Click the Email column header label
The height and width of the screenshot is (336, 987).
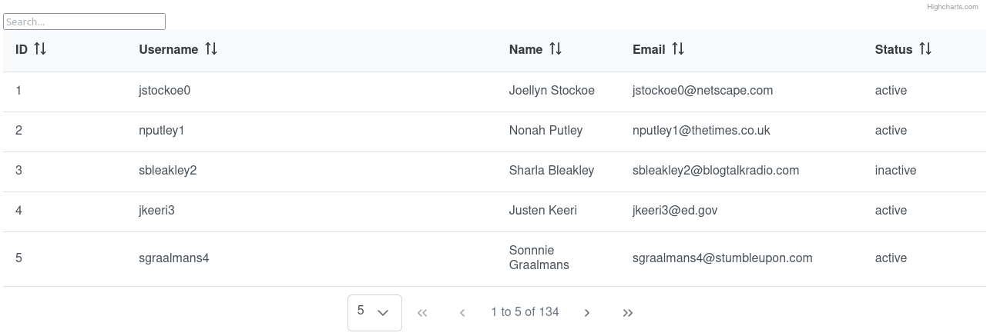click(649, 49)
